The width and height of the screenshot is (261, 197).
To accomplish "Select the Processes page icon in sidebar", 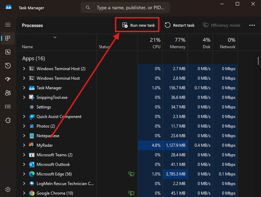I will 8,38.
